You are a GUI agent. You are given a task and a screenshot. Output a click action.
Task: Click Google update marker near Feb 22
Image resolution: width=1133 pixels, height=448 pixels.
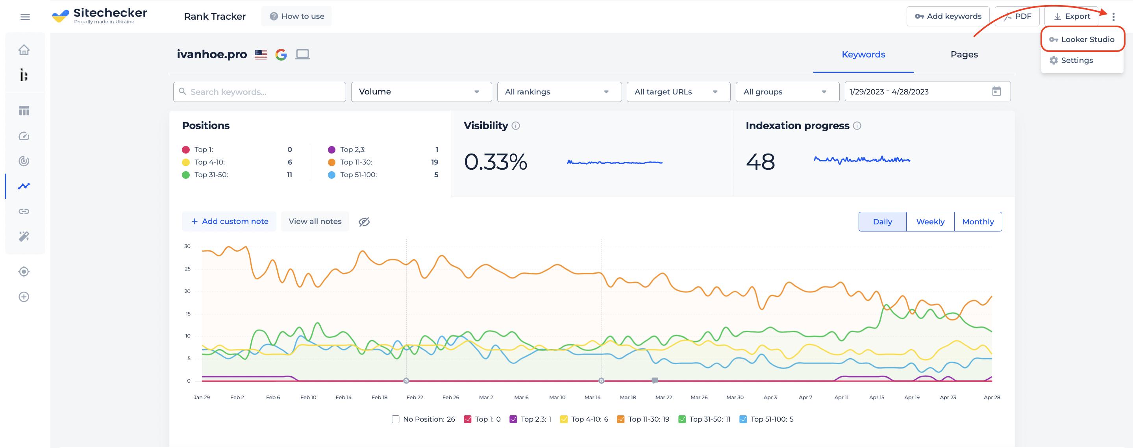click(406, 381)
